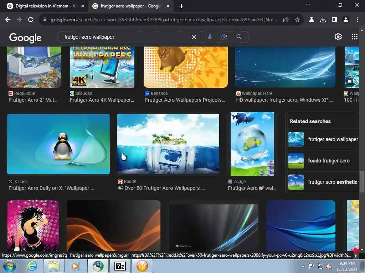The height and width of the screenshot is (273, 365).
Task: Open the dark Windows Vista streak wallpaper
Action: click(214, 227)
